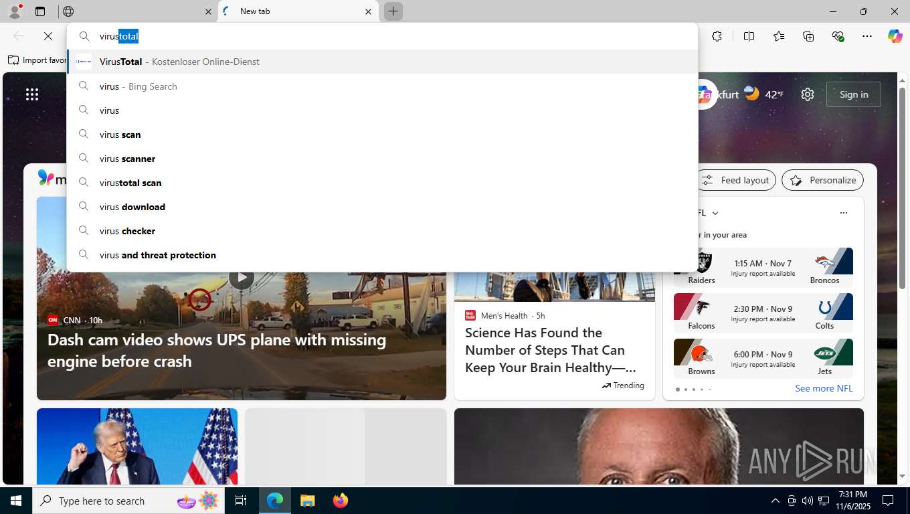Open Falcons vs Colts game card
Viewport: 910px width, 514px height.
click(763, 313)
